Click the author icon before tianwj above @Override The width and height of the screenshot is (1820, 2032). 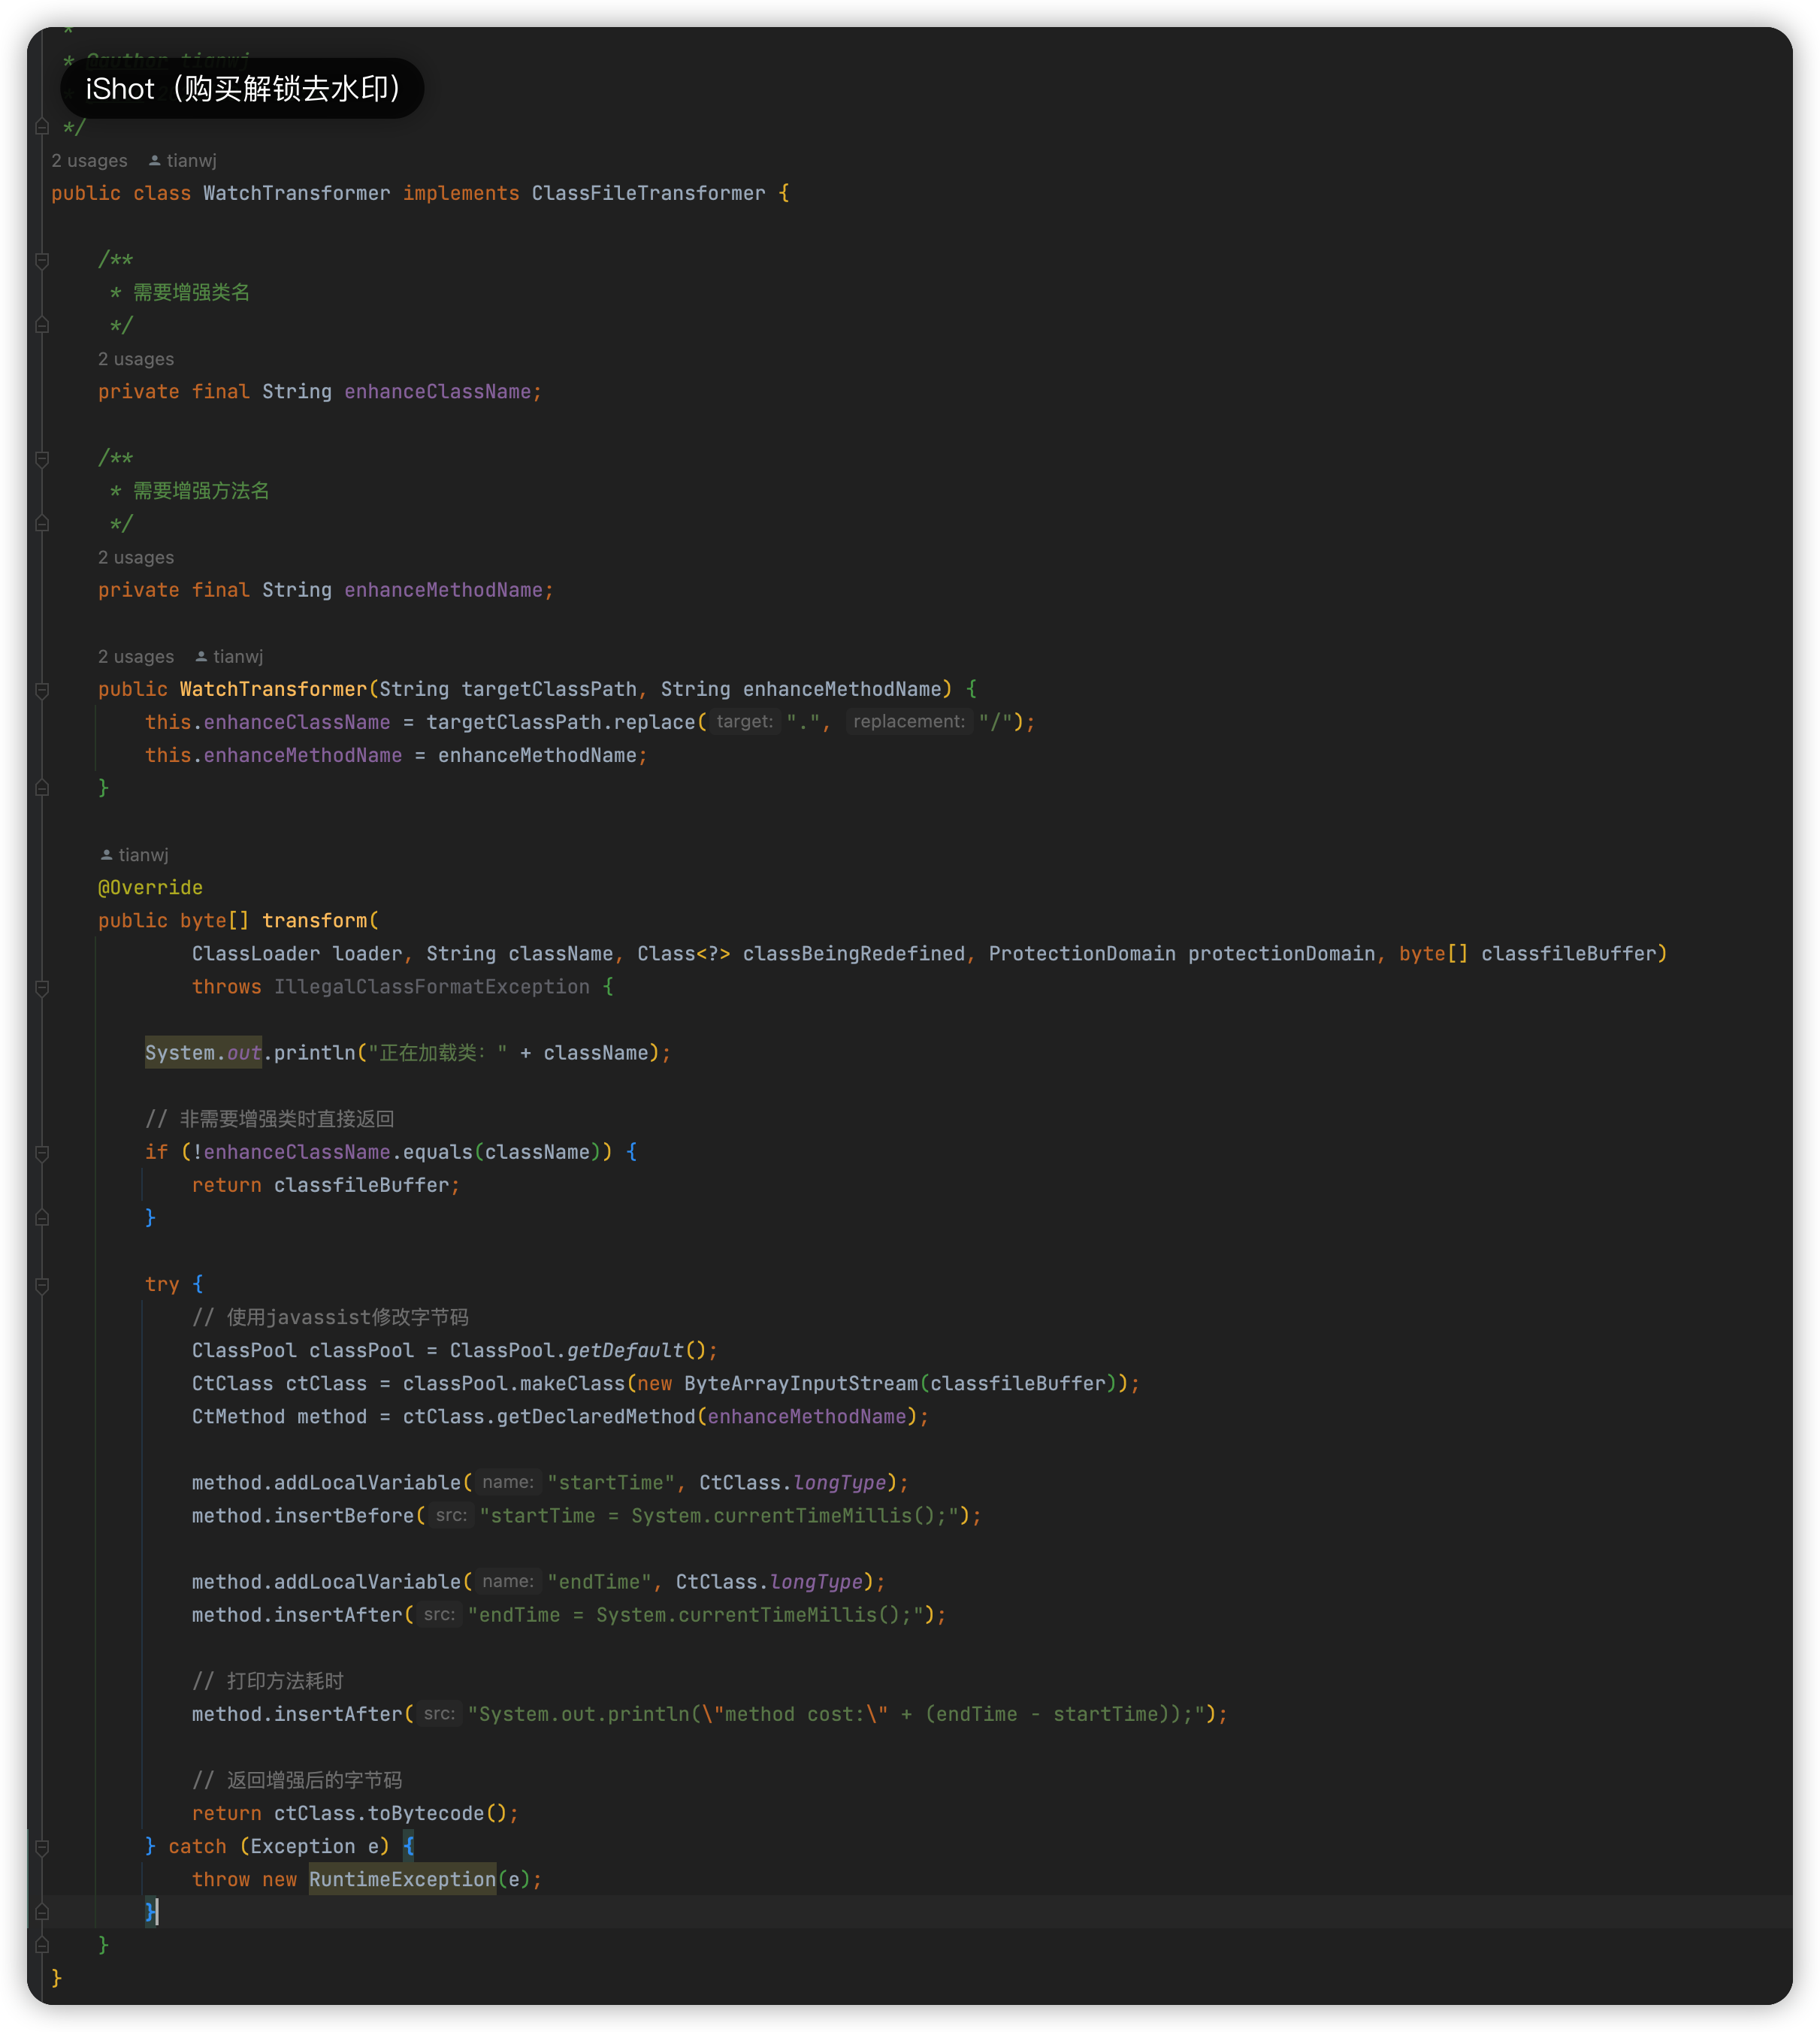(106, 855)
